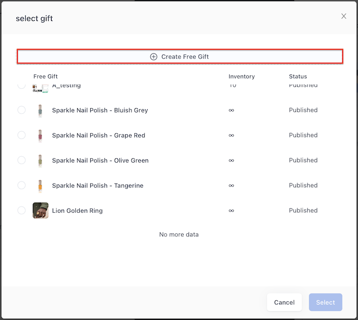
Task: Click the select gift dialog title
Action: click(34, 18)
